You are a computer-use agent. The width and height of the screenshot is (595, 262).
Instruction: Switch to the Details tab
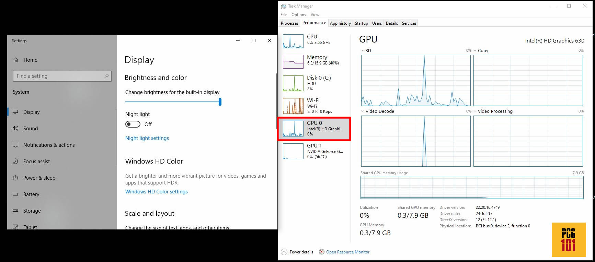[x=392, y=23]
